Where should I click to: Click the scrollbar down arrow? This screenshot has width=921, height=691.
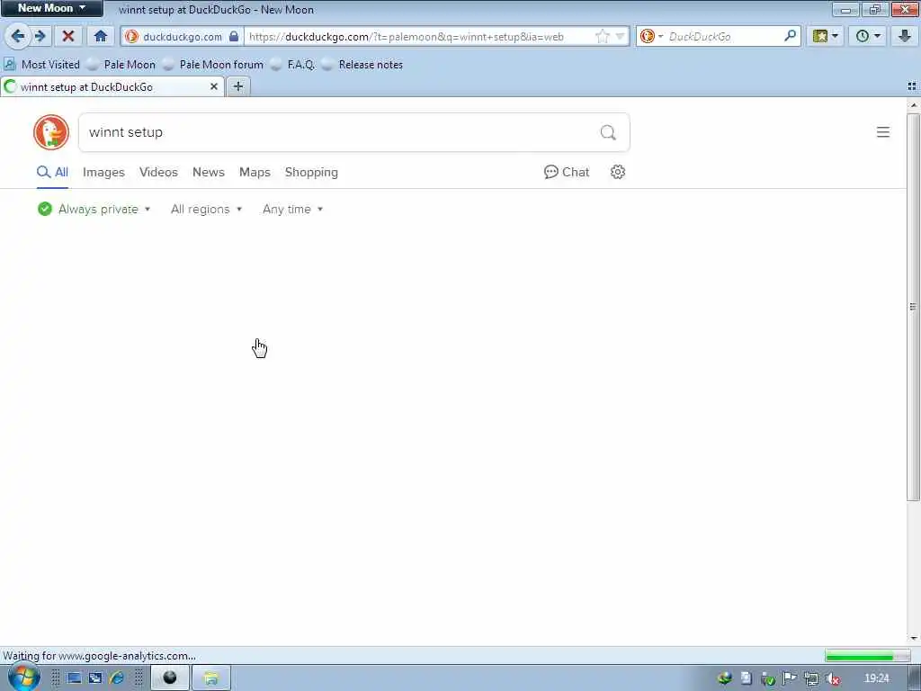(913, 638)
